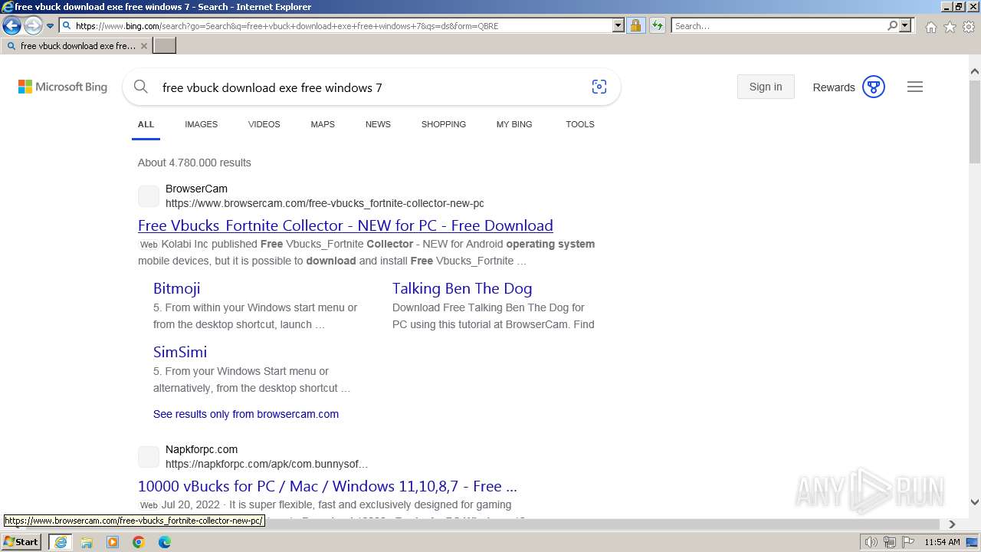Open Bing visual search camera icon
Image resolution: width=981 pixels, height=552 pixels.
point(599,87)
